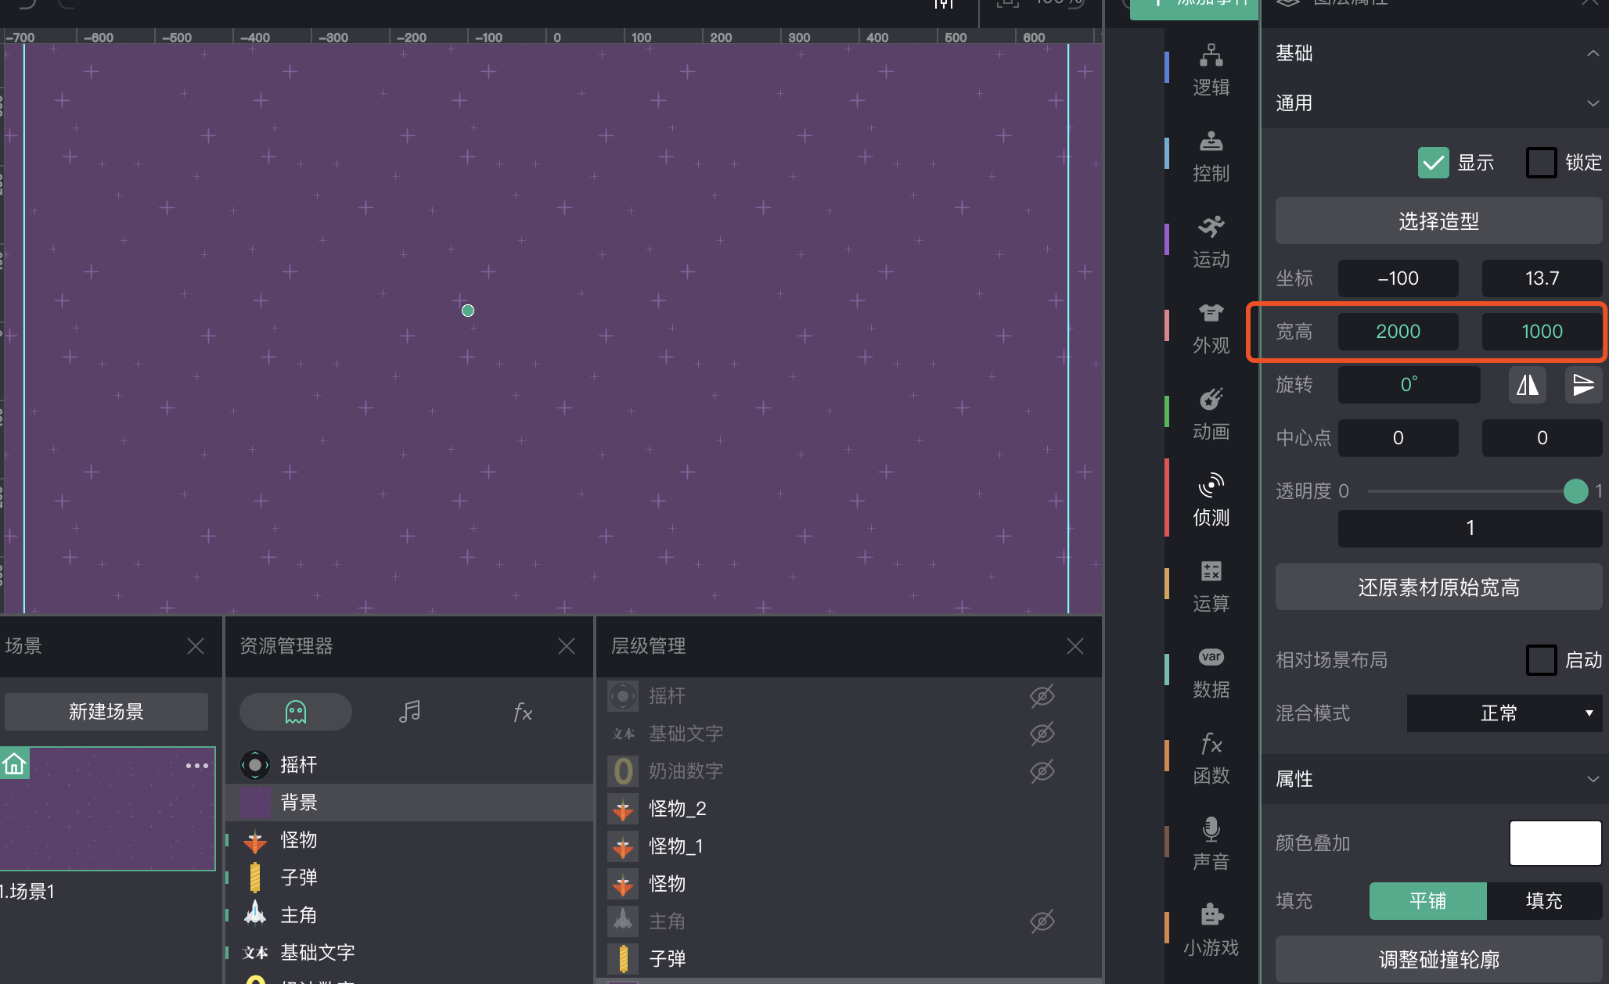This screenshot has width=1609, height=984.
Task: Switch to the fx function assets tab
Action: [523, 712]
